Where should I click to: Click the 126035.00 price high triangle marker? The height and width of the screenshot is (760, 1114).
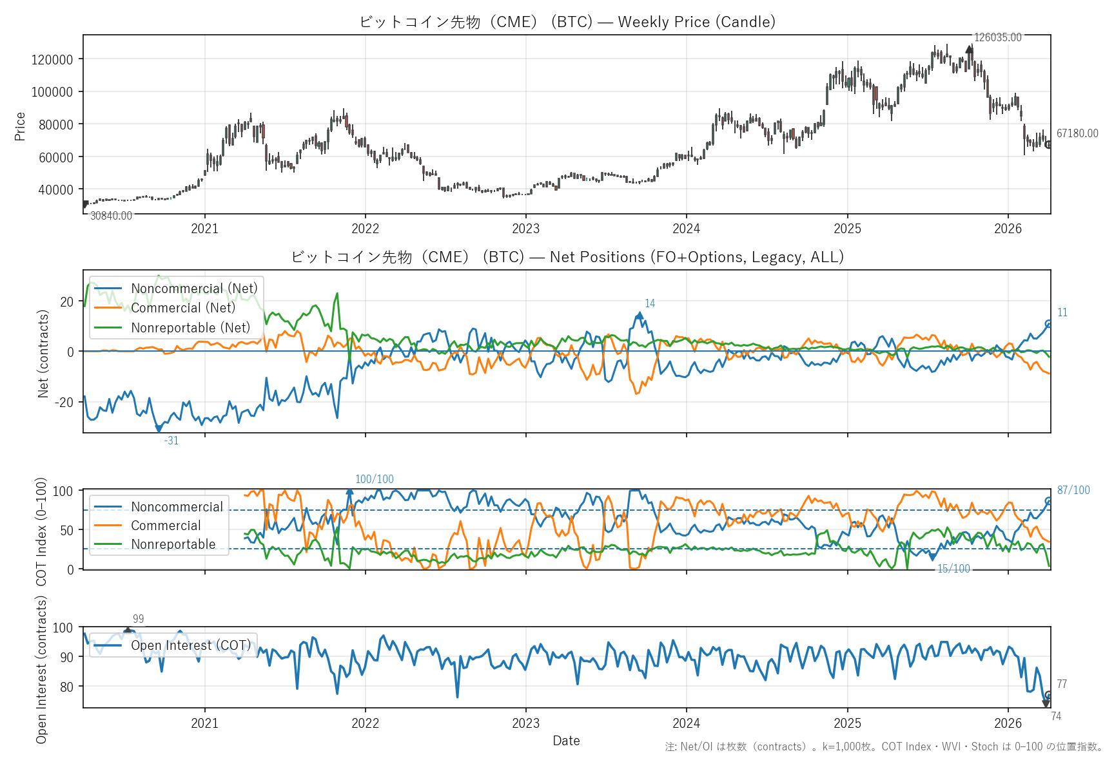click(x=969, y=48)
